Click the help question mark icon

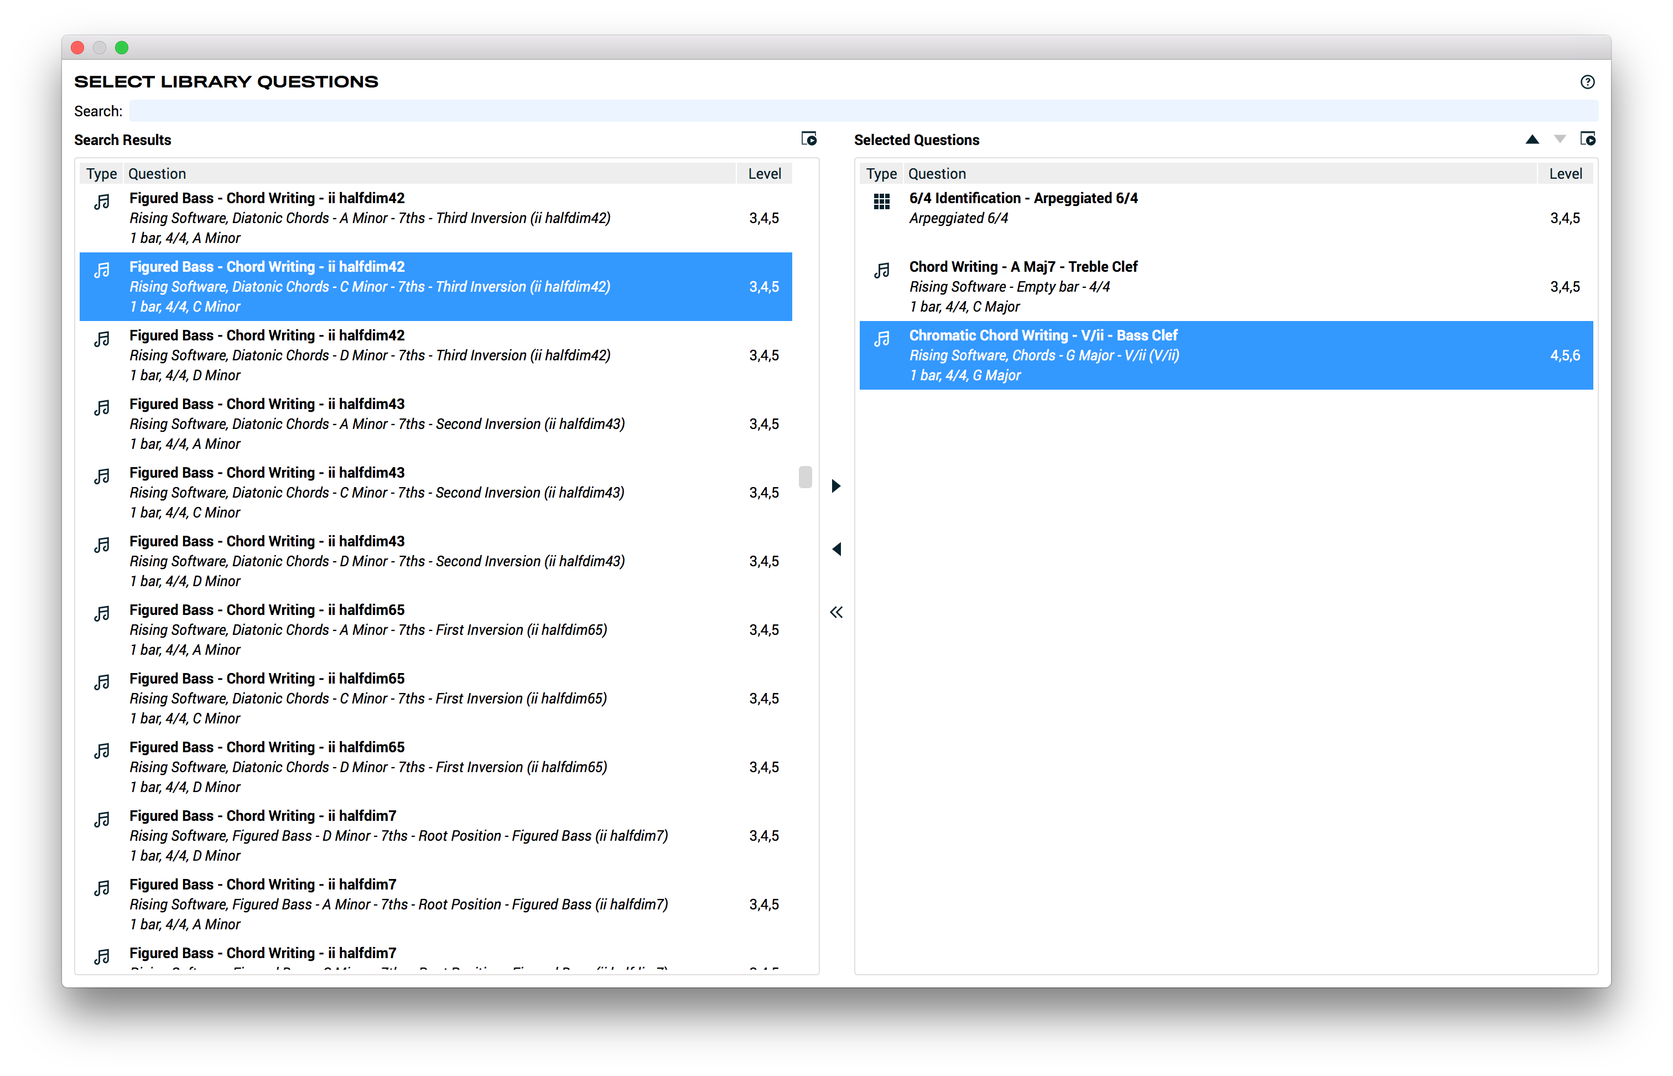click(1587, 82)
